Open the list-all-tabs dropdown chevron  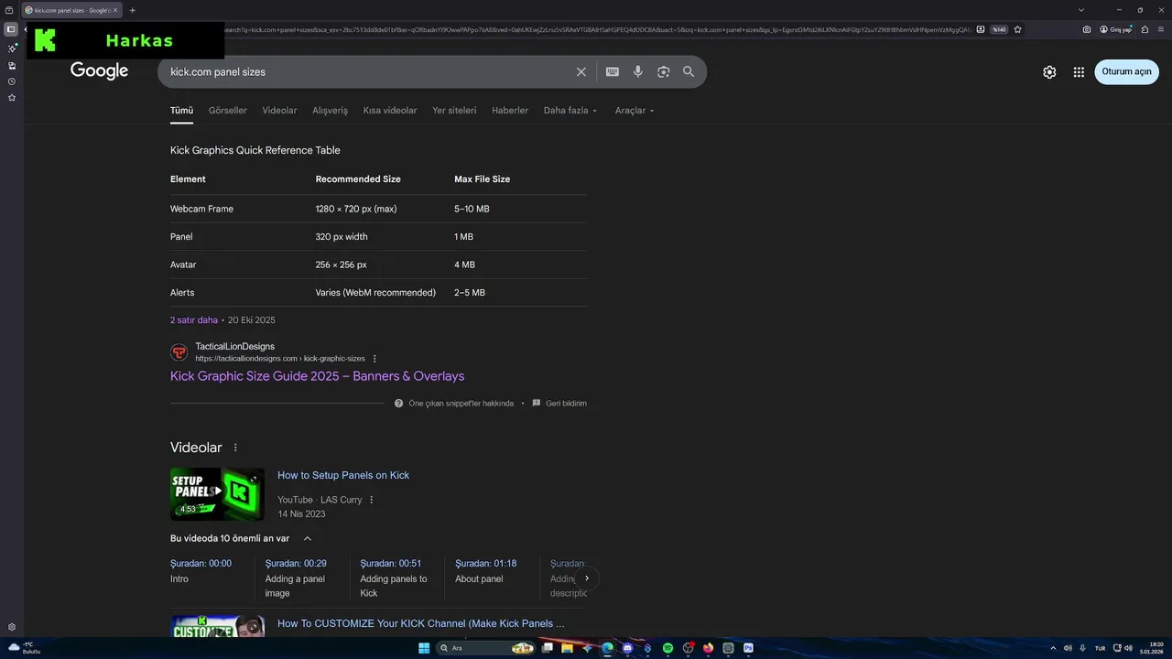1081,10
